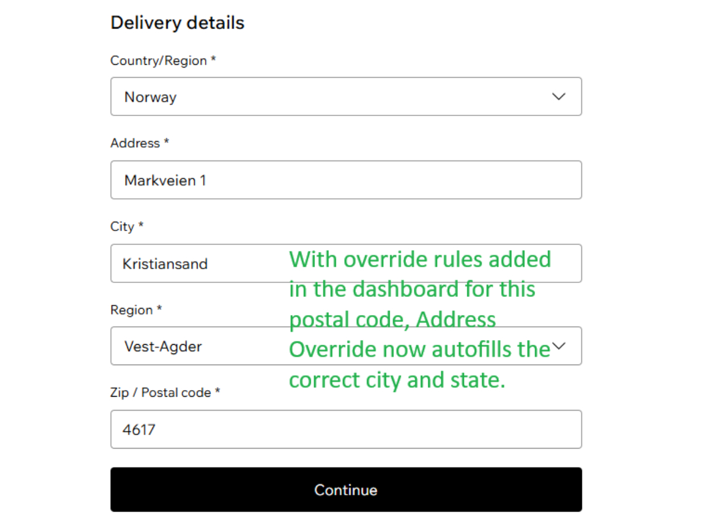Viewport: 701px width, 525px height.
Task: Select the Zip / Postal code field with 4617
Action: click(x=346, y=430)
